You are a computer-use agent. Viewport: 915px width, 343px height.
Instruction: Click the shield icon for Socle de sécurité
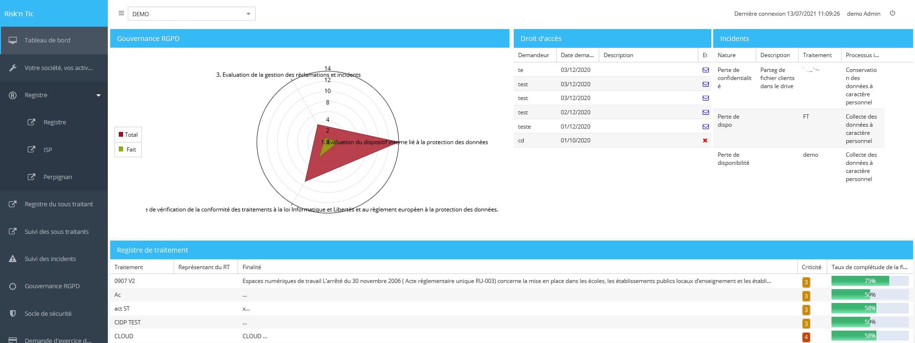click(x=13, y=313)
